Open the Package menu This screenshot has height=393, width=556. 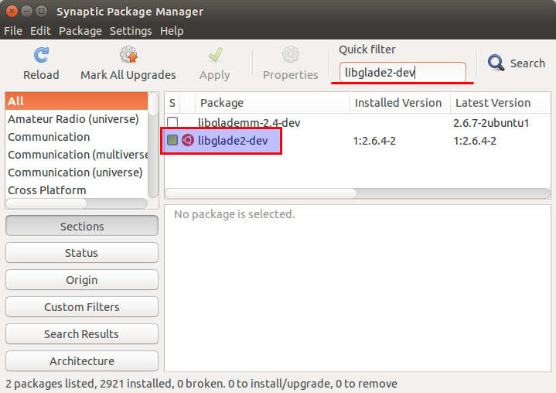[80, 31]
